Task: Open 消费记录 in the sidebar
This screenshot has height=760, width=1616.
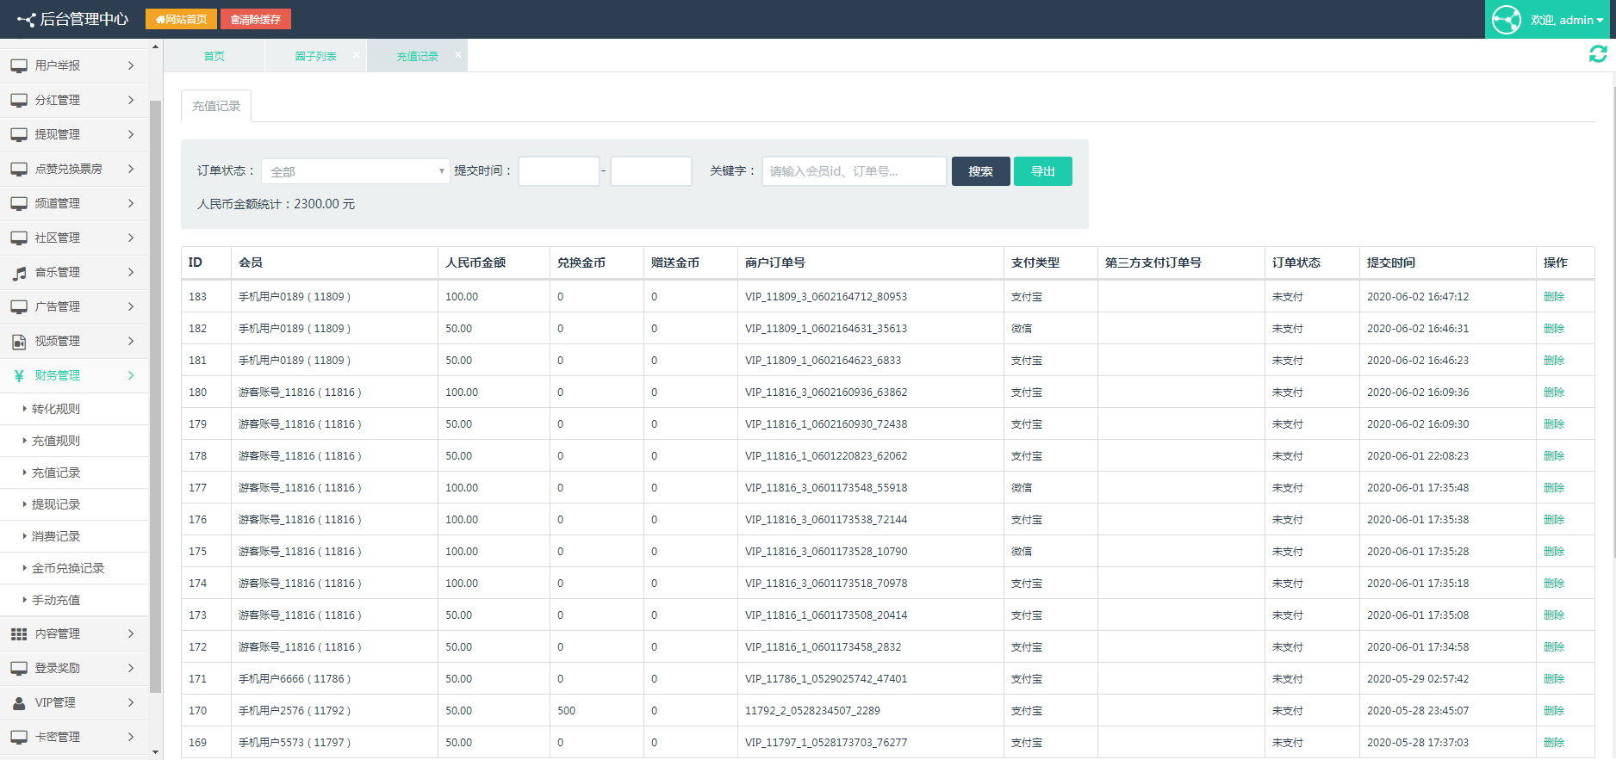Action: (56, 536)
